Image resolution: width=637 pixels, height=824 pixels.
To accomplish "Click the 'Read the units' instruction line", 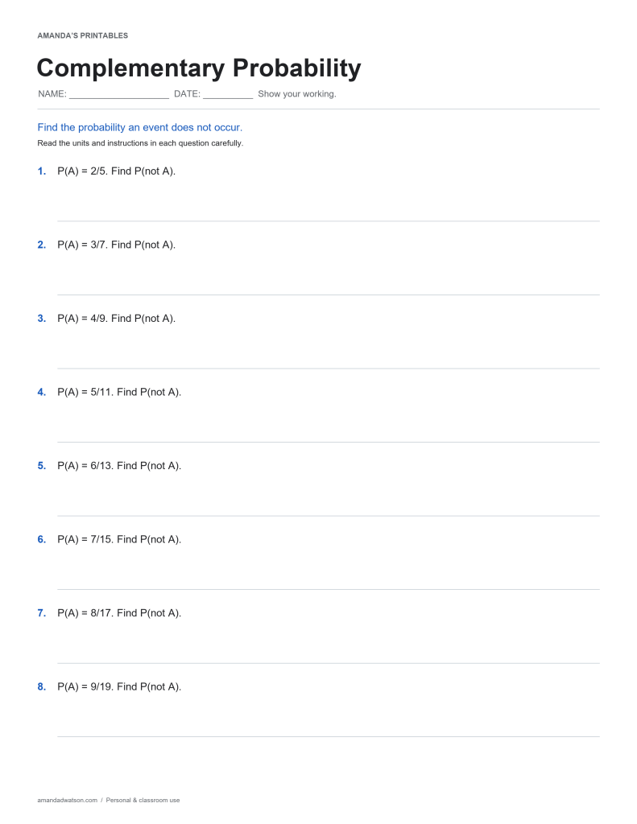I will 140,143.
